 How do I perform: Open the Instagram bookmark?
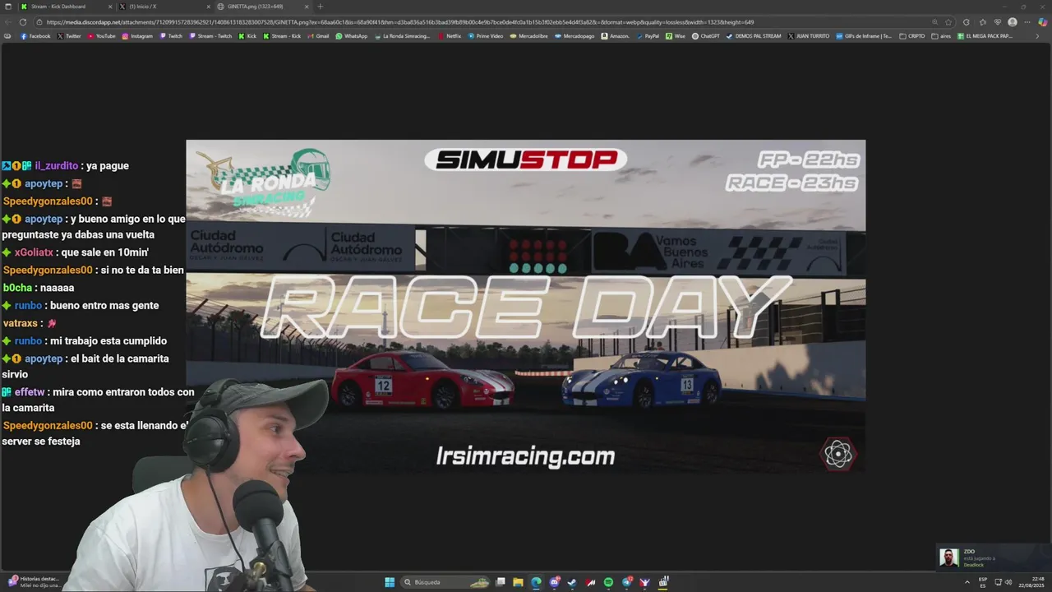[137, 36]
